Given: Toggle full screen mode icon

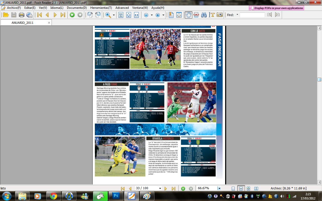Looking at the screenshot, I should coord(179,15).
